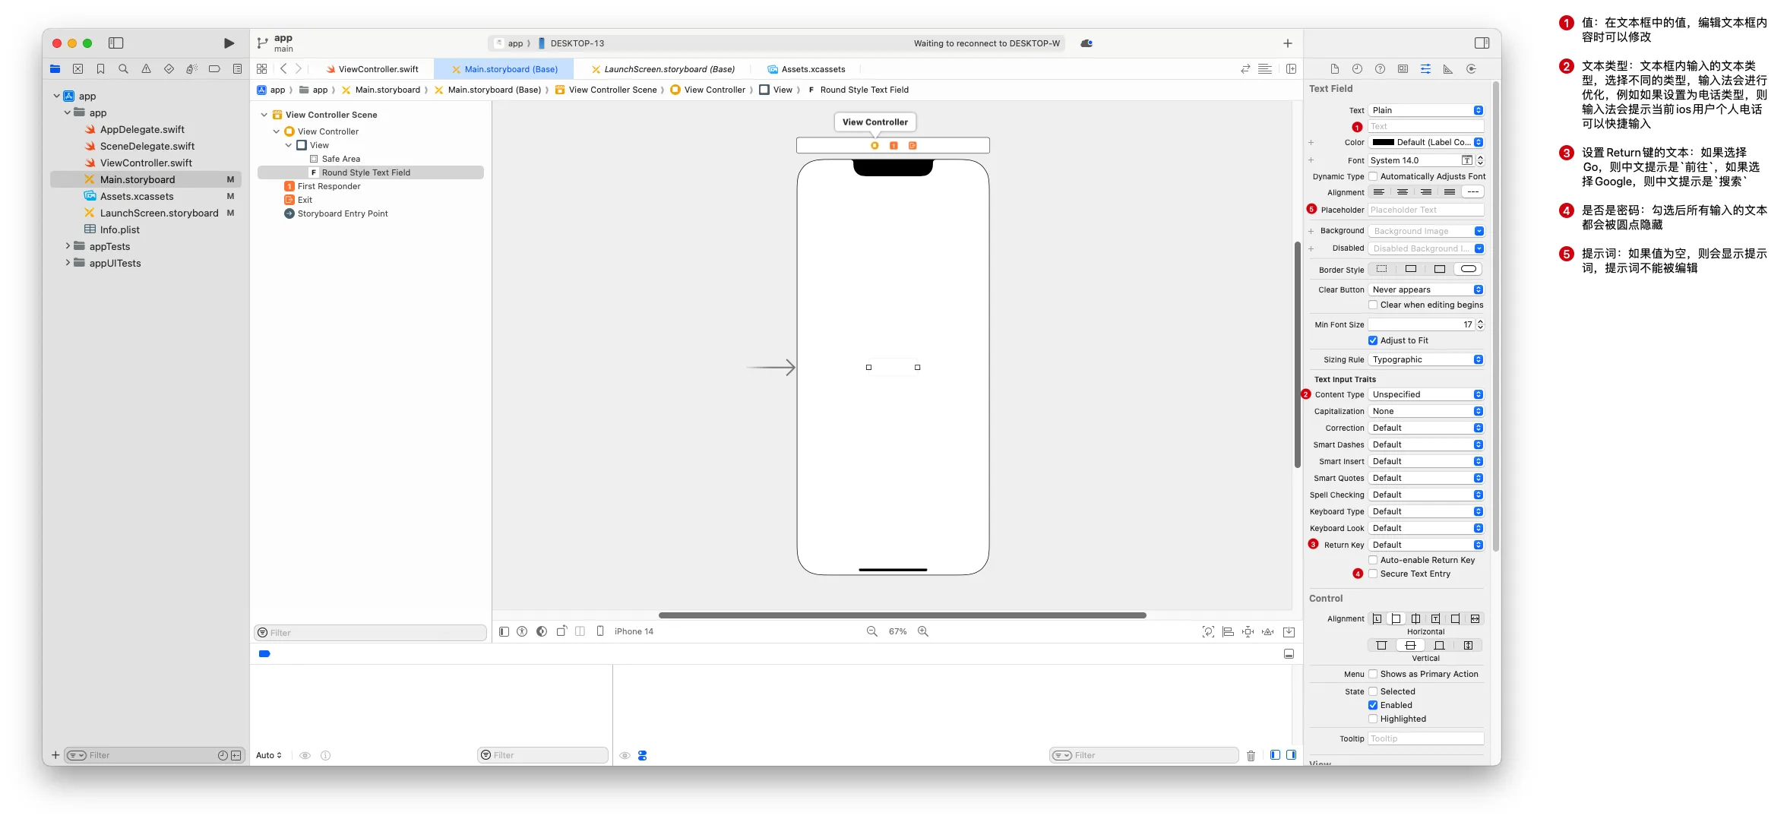
Task: Open the report navigator icon
Action: [237, 69]
